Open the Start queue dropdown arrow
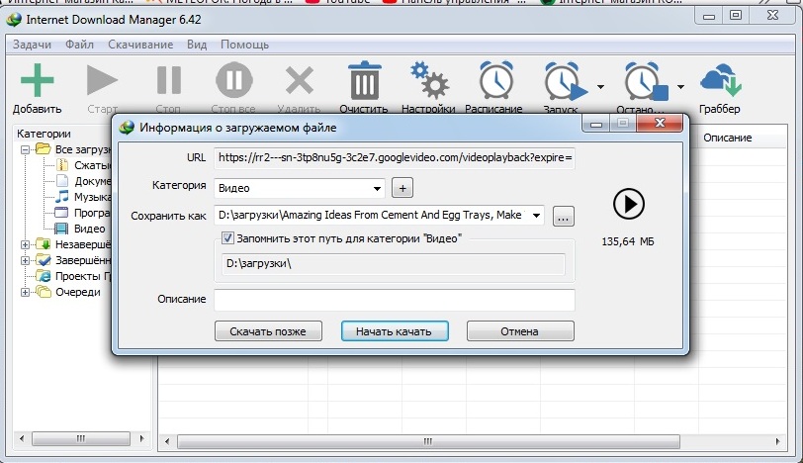The image size is (803, 463). 600,86
